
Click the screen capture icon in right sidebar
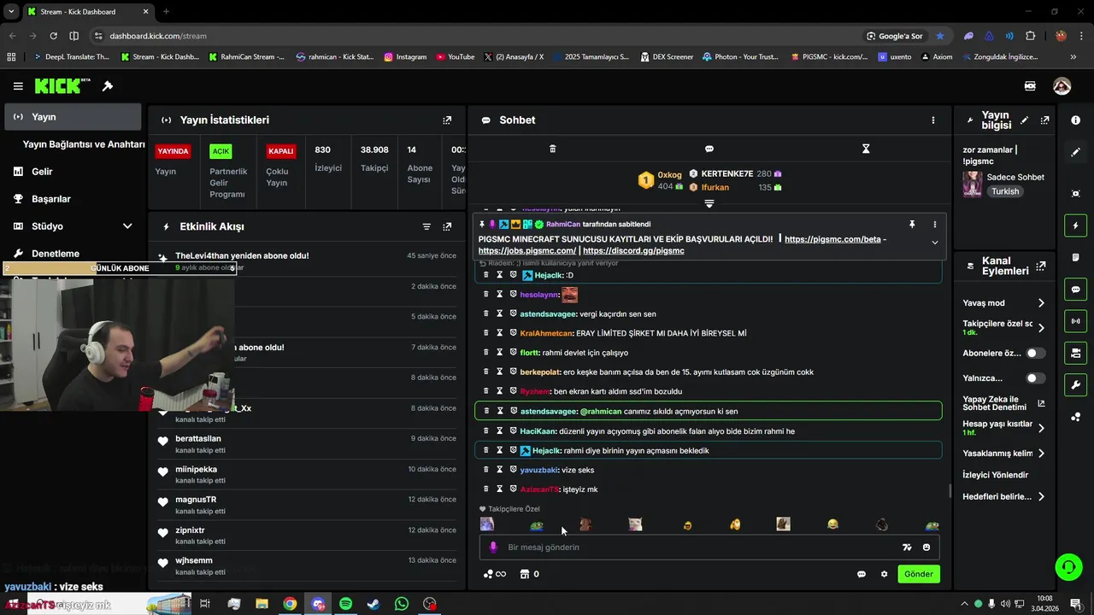tap(1075, 194)
